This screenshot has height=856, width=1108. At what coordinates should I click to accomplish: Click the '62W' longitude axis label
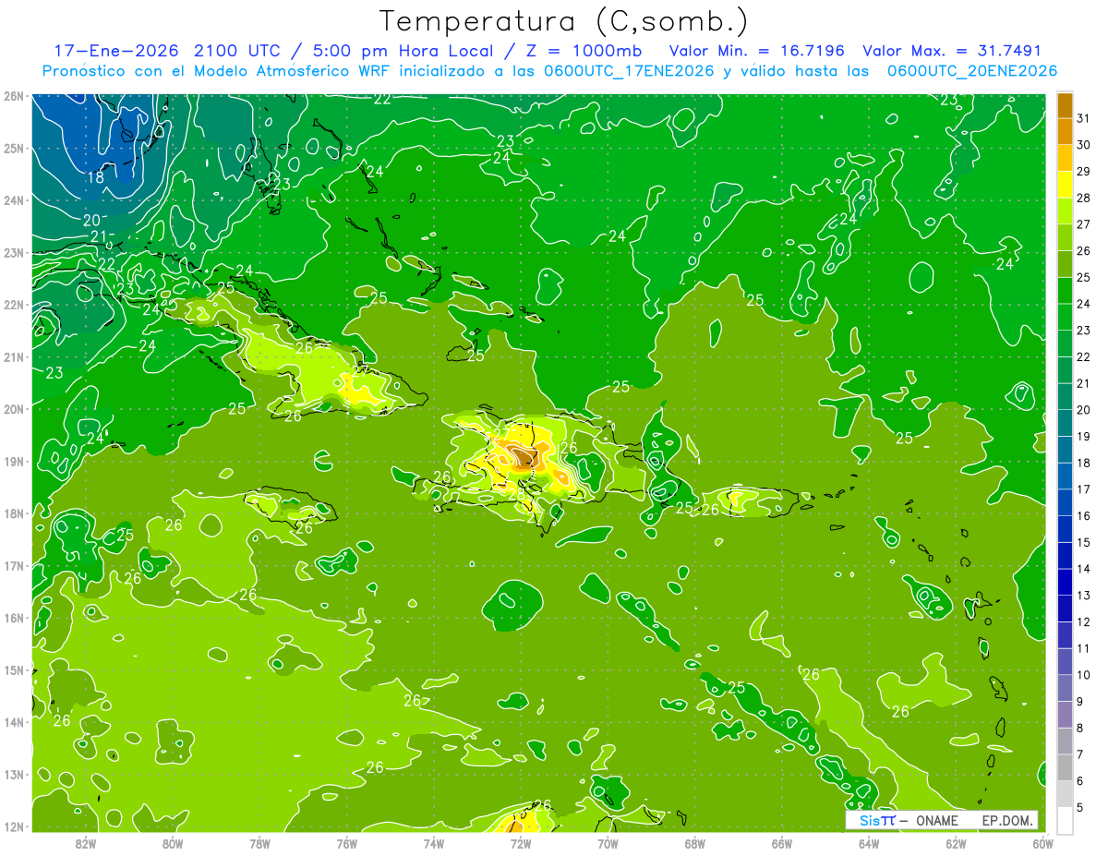tap(956, 843)
